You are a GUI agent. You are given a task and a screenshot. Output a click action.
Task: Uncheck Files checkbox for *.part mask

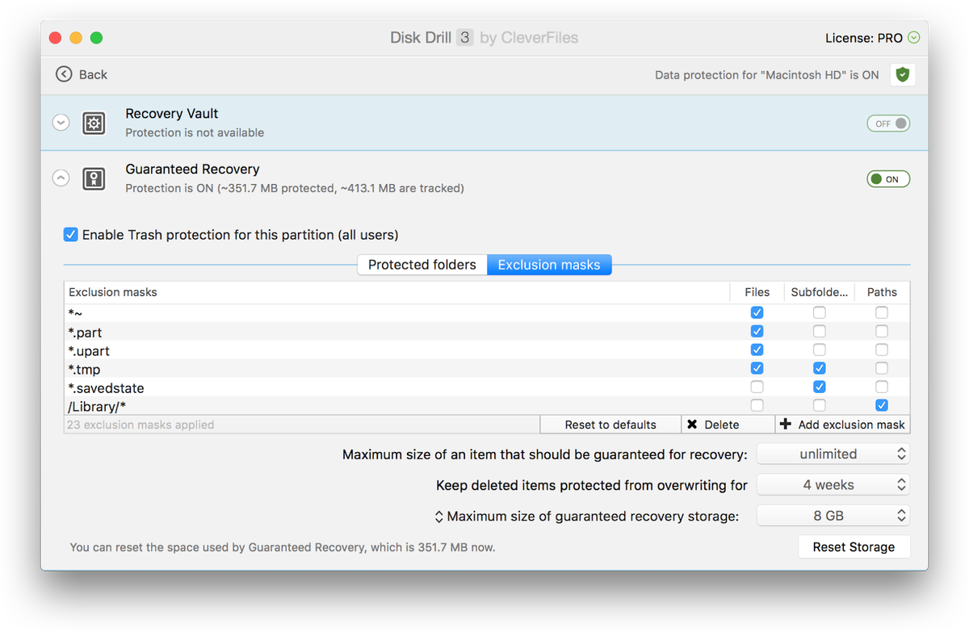757,331
